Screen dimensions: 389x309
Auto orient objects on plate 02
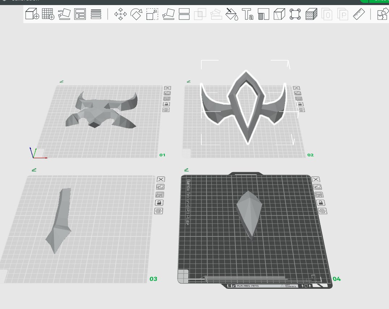point(298,93)
